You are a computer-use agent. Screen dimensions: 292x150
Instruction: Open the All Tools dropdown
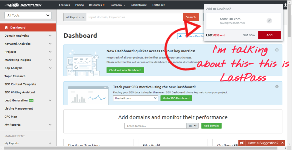28,15
